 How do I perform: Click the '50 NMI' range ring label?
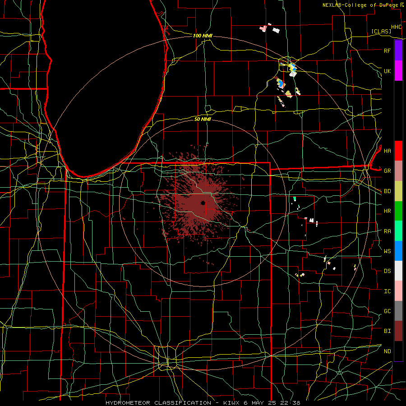pos(203,119)
